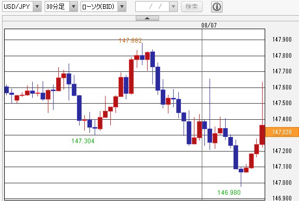
Task: Expand the ローソク(BID) chart type dropdown
Action: [122, 7]
